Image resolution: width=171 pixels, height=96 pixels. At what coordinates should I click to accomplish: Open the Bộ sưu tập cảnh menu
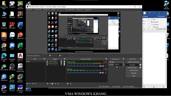70,10
